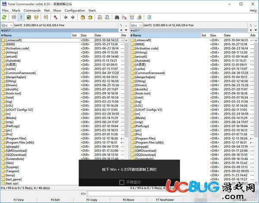The width and height of the screenshot is (259, 203).
Task: Open the Help menu
Action: pos(253,10)
